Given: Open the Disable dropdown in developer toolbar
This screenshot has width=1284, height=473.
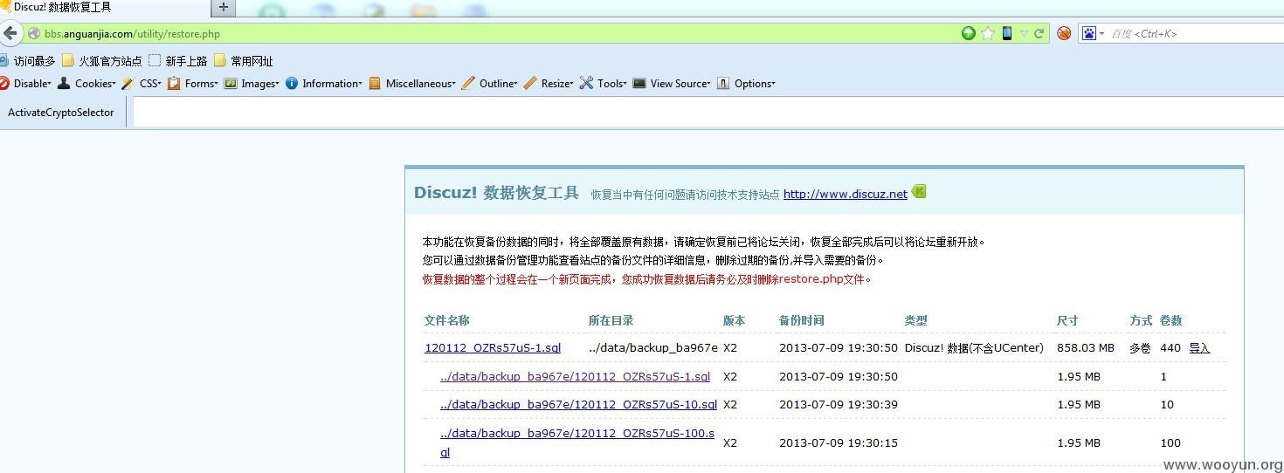Looking at the screenshot, I should [26, 84].
